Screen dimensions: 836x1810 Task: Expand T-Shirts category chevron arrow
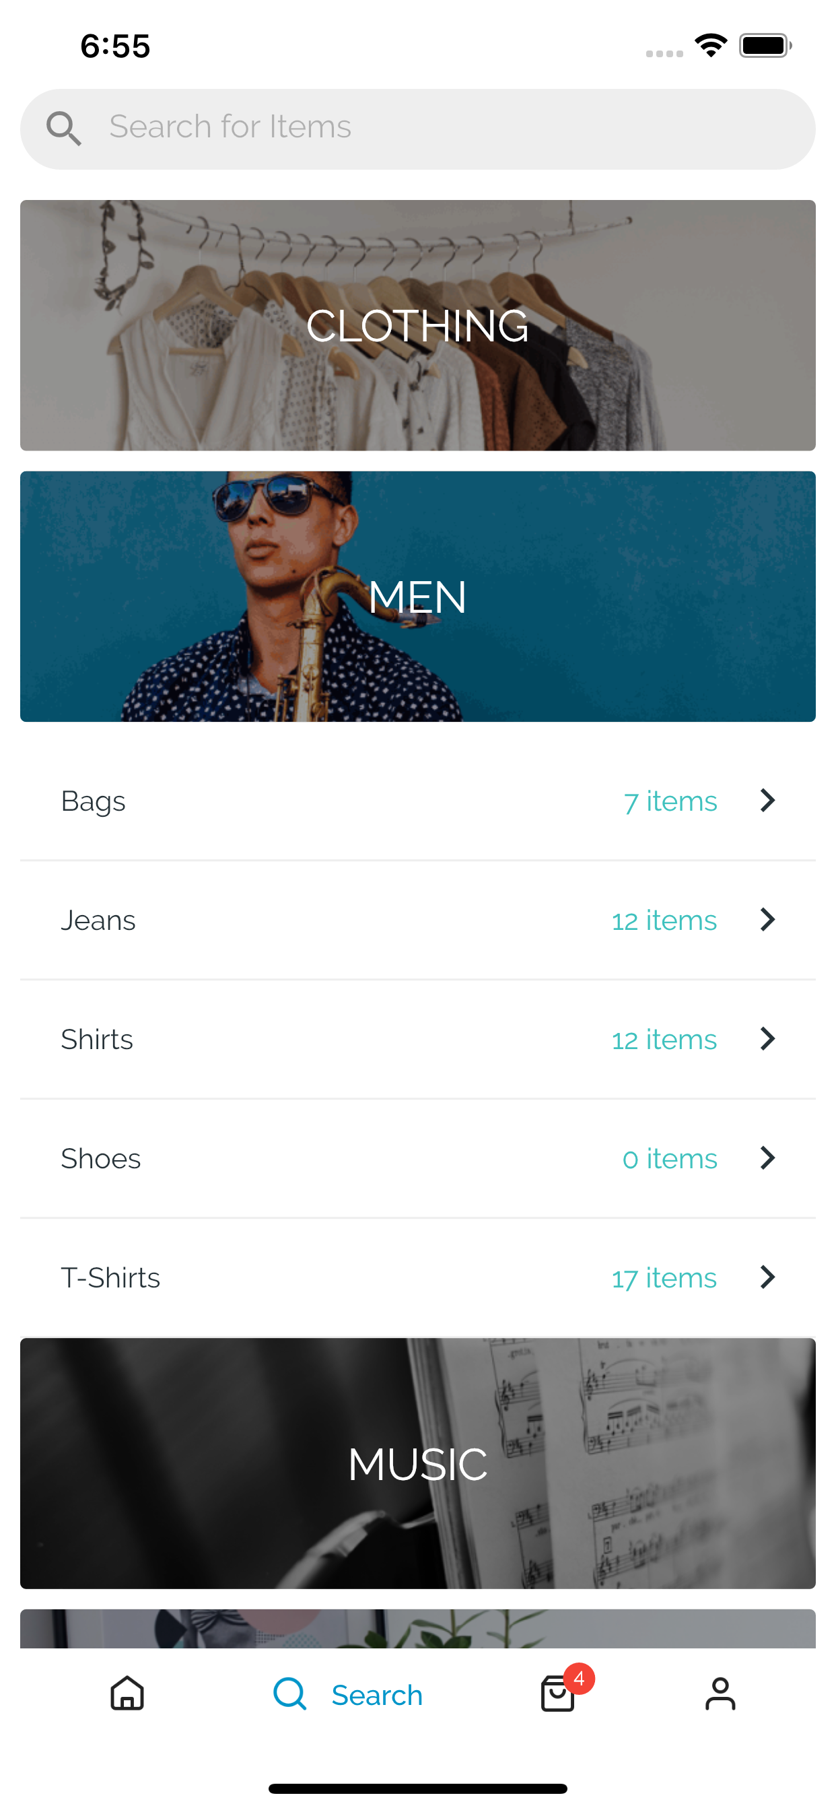pyautogui.click(x=768, y=1277)
